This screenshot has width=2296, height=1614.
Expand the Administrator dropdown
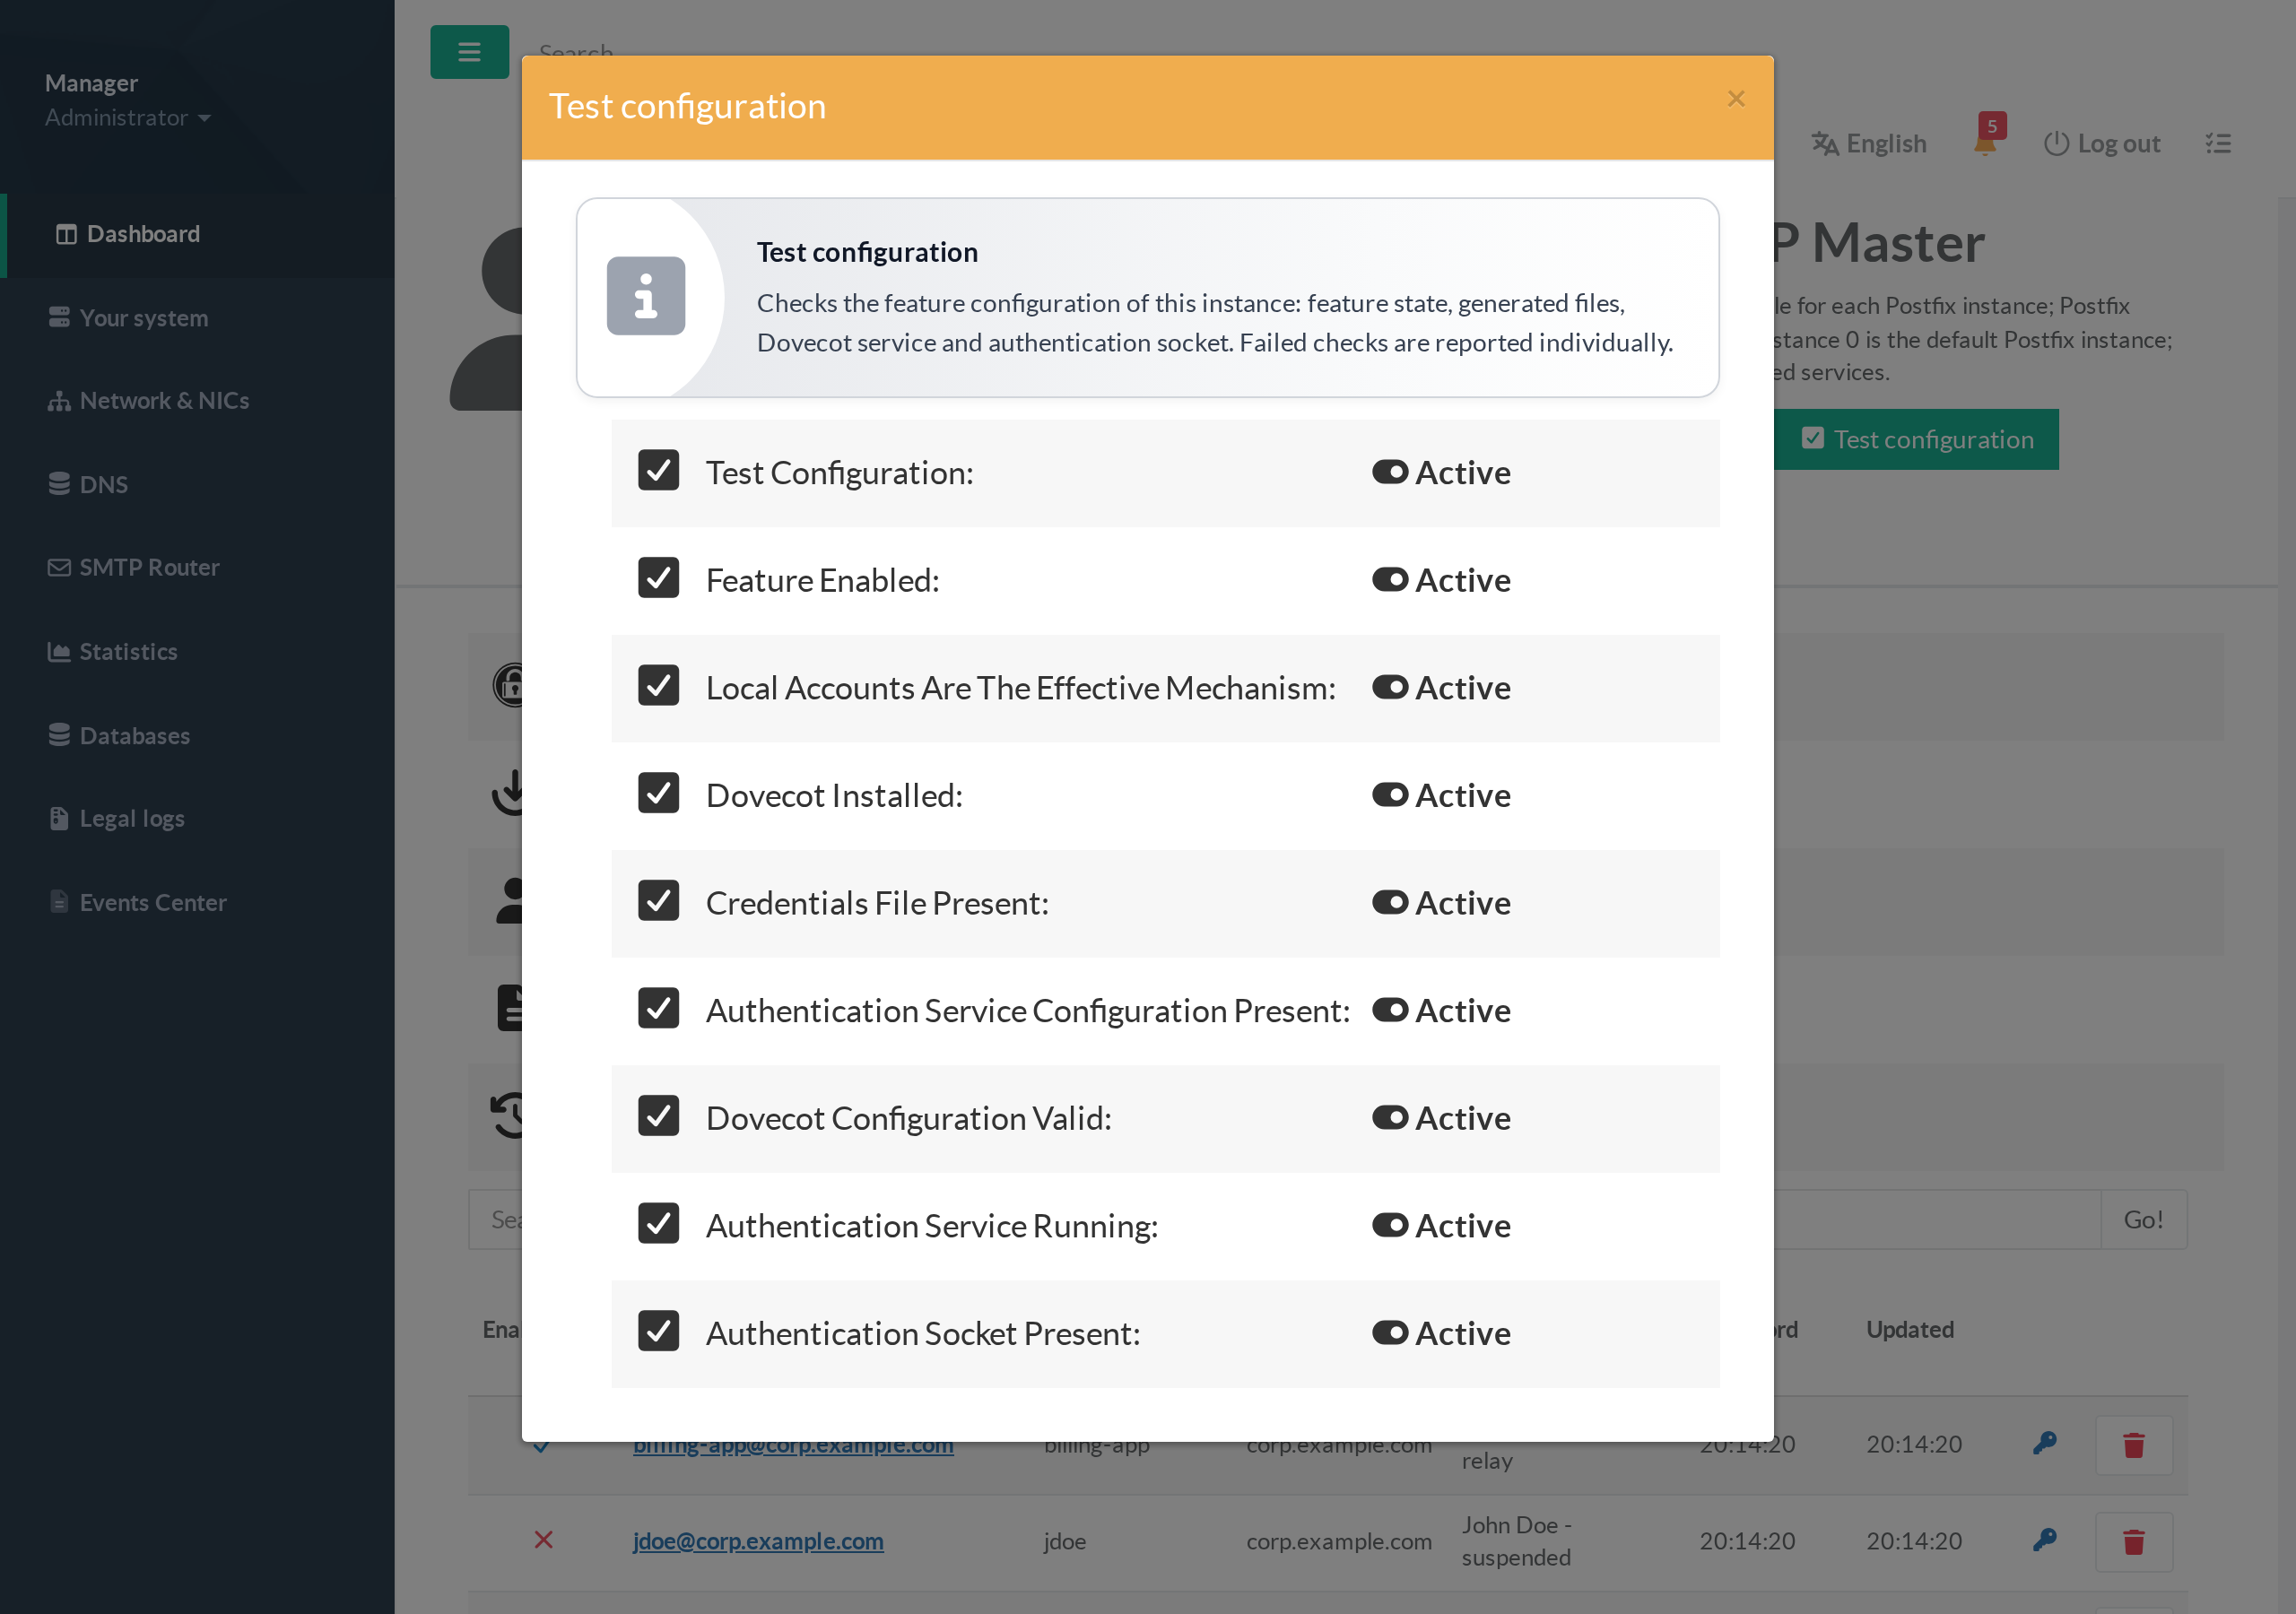click(x=127, y=117)
